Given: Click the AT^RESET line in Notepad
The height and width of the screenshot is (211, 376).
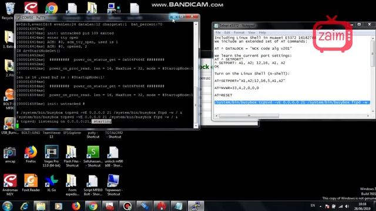Looking at the screenshot, I should coord(223,95).
